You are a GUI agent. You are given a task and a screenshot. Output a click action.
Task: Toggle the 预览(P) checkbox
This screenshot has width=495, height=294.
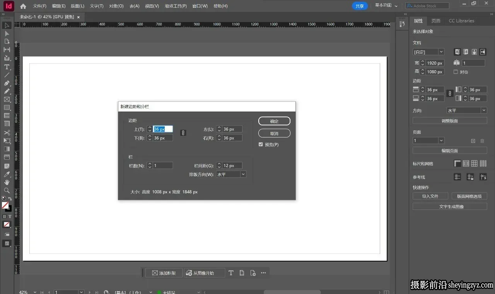click(261, 144)
